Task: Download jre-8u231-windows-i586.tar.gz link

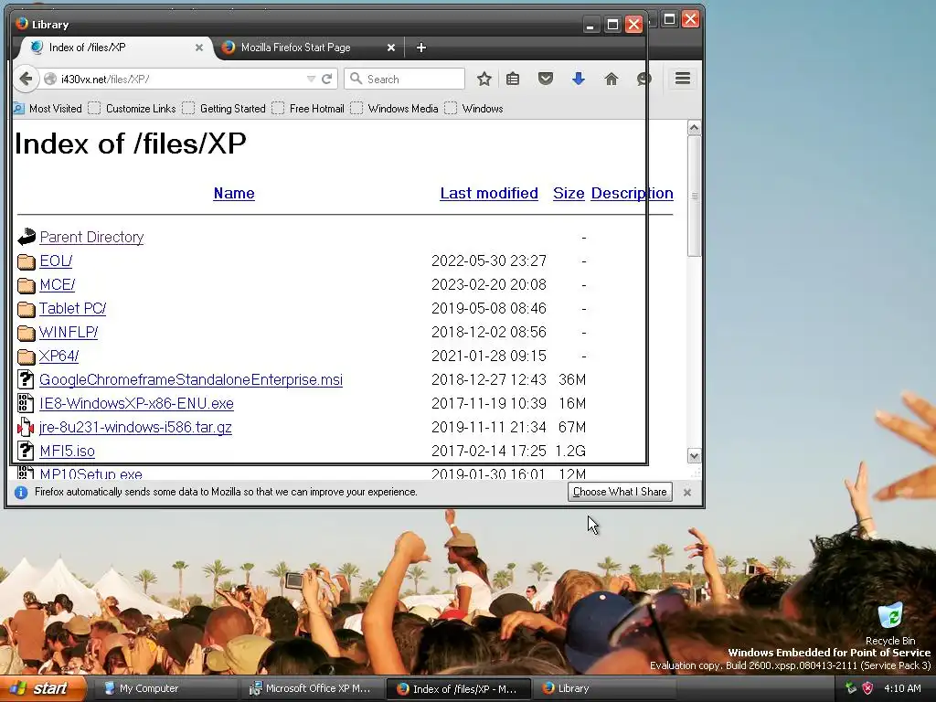Action: 135,428
